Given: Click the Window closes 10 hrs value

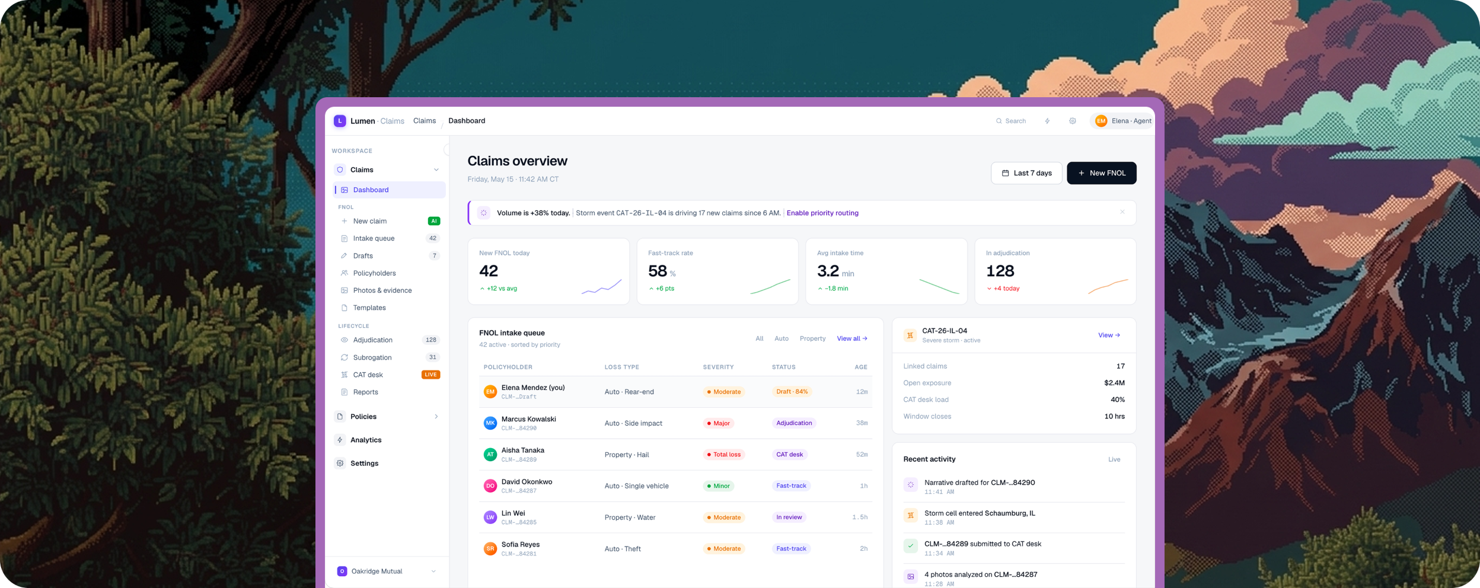Looking at the screenshot, I should point(1114,417).
